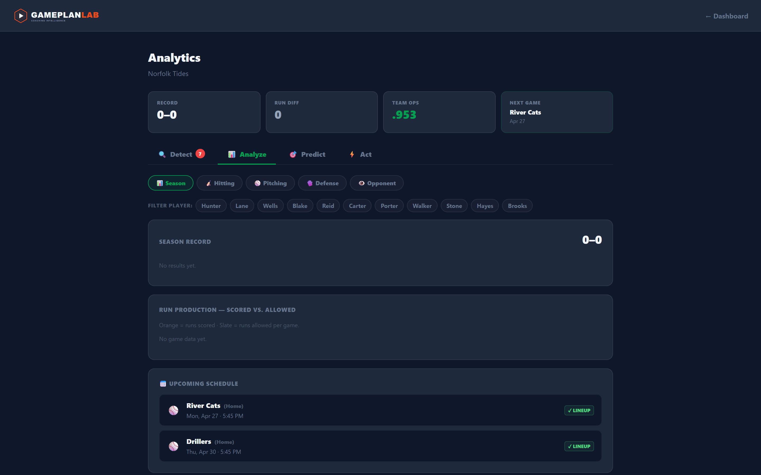This screenshot has height=475, width=761.
Task: Click the Analyze bar chart icon
Action: (x=232, y=154)
